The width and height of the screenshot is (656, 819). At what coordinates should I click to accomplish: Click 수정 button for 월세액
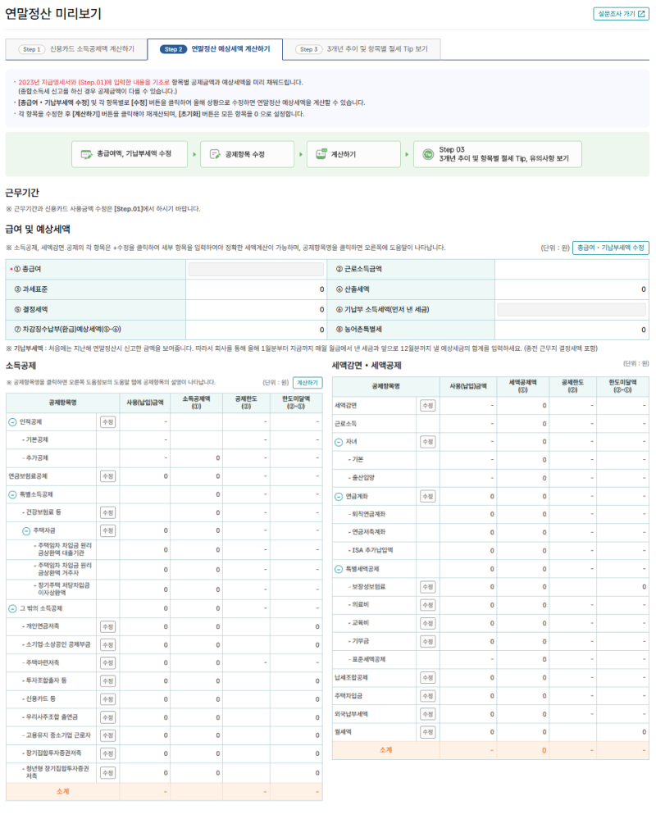[x=428, y=732]
